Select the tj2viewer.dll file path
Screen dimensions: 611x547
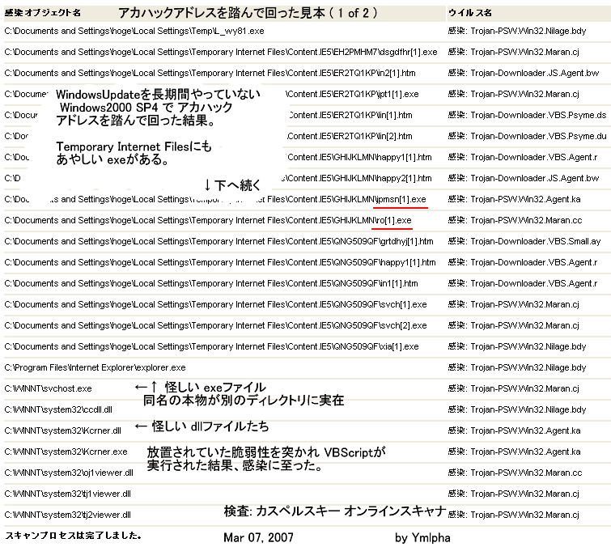[68, 515]
